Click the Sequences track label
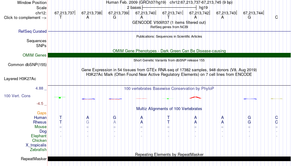291x166 pixels. tap(36, 41)
